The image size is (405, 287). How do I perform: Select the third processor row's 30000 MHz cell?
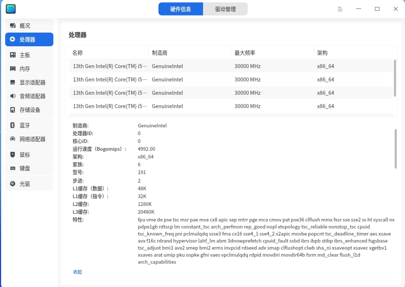(248, 93)
